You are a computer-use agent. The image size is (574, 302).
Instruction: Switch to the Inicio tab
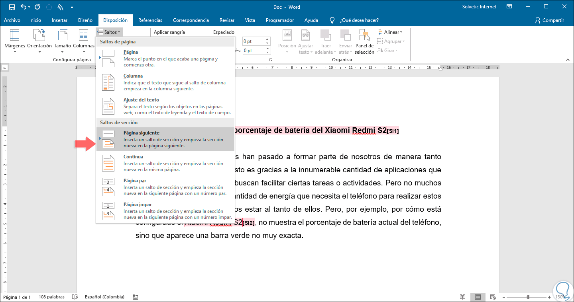point(35,20)
